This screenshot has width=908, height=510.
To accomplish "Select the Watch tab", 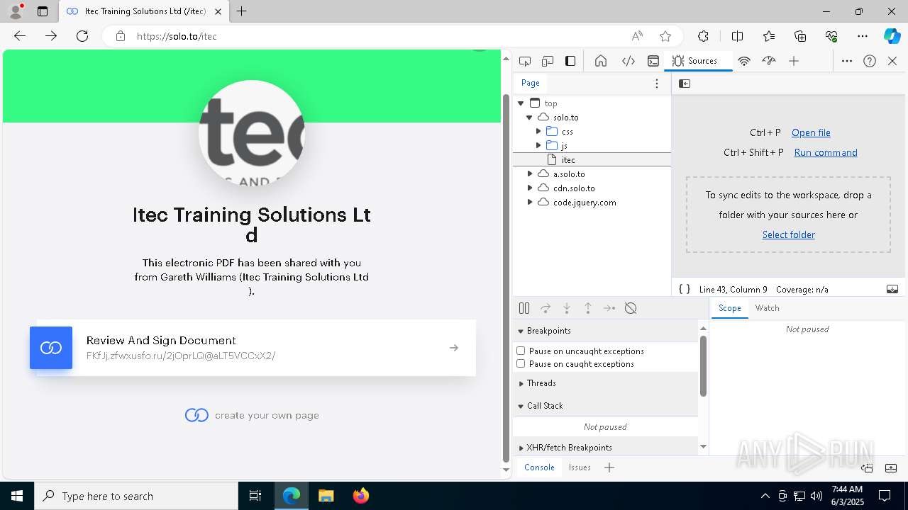I will pyautogui.click(x=767, y=308).
